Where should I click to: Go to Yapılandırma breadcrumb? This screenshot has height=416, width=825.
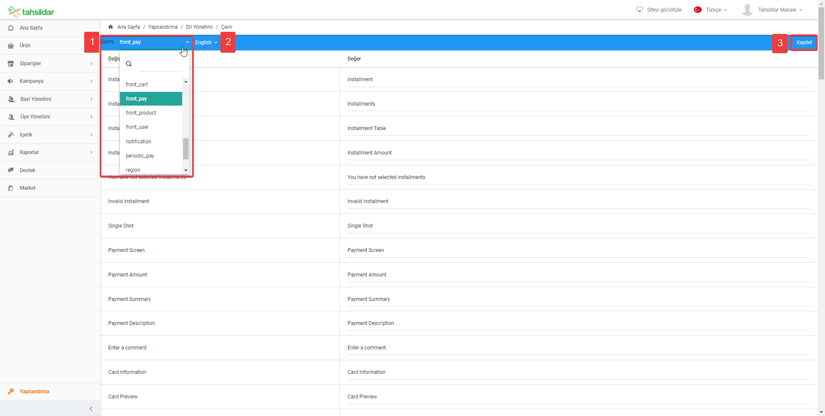point(163,27)
